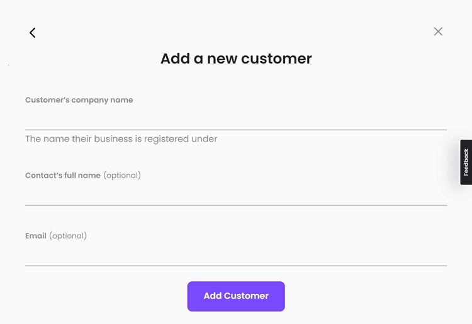472x324 pixels.
Task: Click the underline below Contact's full name field
Action: [236, 205]
